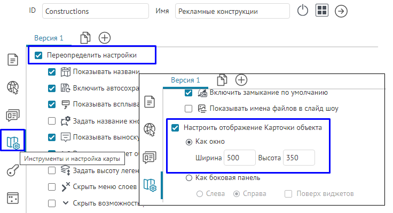Click the copy icon below the ID field
393x213 pixels.
point(85,38)
